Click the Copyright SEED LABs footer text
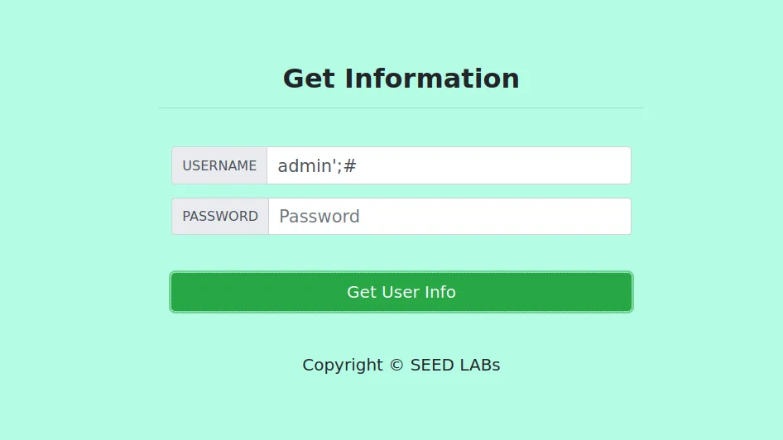This screenshot has height=440, width=783. click(x=401, y=365)
